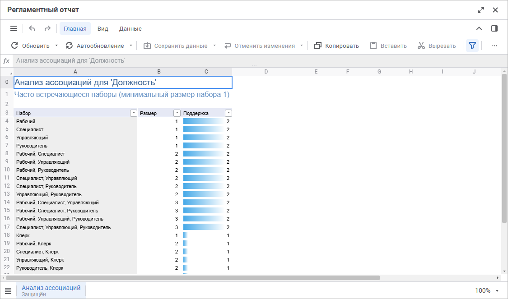Select the 'Управляющий, Руководитель' cell
Image resolution: width=508 pixels, height=299 pixels.
click(x=75, y=194)
